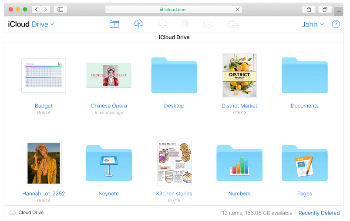Image resolution: width=350 pixels, height=221 pixels.
Task: Click the Email envelope icon
Action: 208,24
